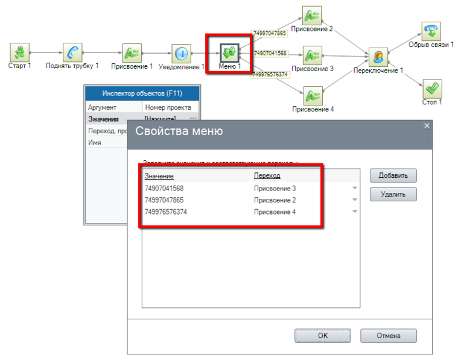Select the Стоп 1 checkmark icon
The height and width of the screenshot is (361, 461).
[432, 89]
